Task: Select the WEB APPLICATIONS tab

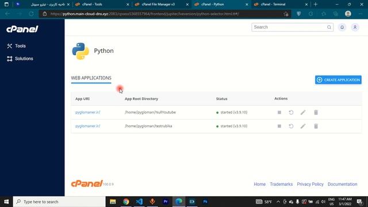Action: click(91, 78)
